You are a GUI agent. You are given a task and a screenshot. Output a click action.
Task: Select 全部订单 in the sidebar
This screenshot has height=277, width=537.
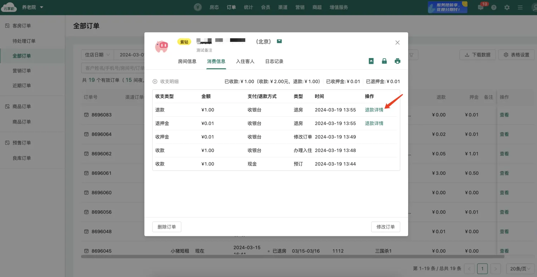pyautogui.click(x=22, y=56)
